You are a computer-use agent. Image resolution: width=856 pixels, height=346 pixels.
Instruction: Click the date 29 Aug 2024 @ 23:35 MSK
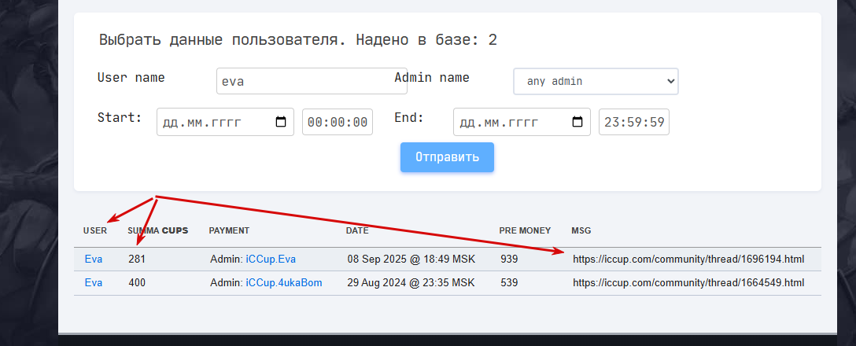[411, 282]
